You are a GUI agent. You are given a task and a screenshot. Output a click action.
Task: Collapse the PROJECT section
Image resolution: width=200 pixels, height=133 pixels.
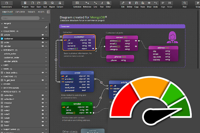click(x=2, y=24)
